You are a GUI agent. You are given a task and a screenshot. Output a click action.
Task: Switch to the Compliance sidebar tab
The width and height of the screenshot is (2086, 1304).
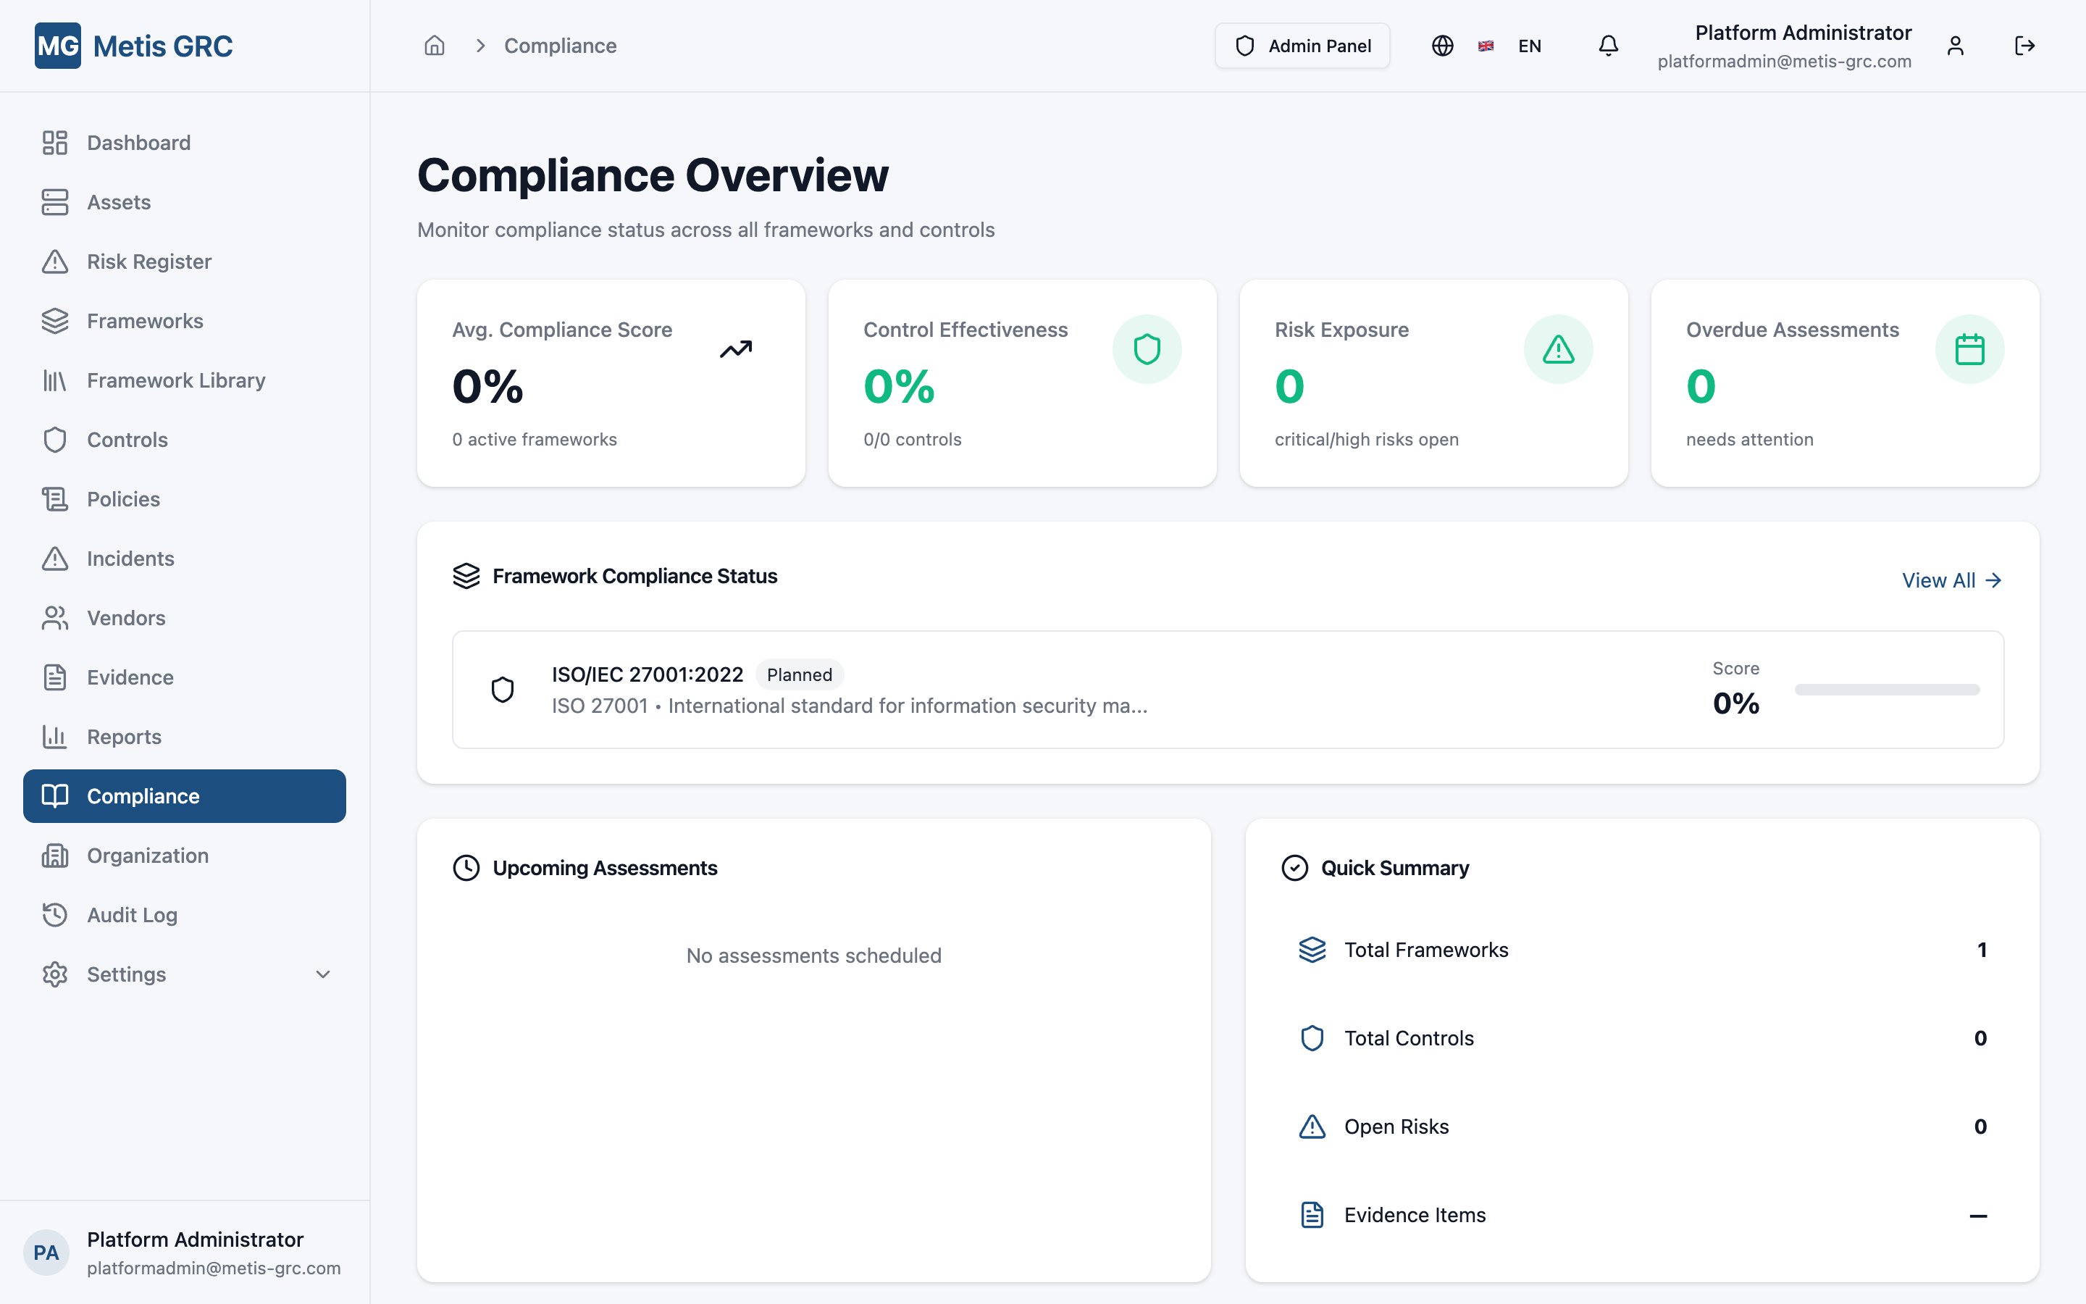coord(142,796)
